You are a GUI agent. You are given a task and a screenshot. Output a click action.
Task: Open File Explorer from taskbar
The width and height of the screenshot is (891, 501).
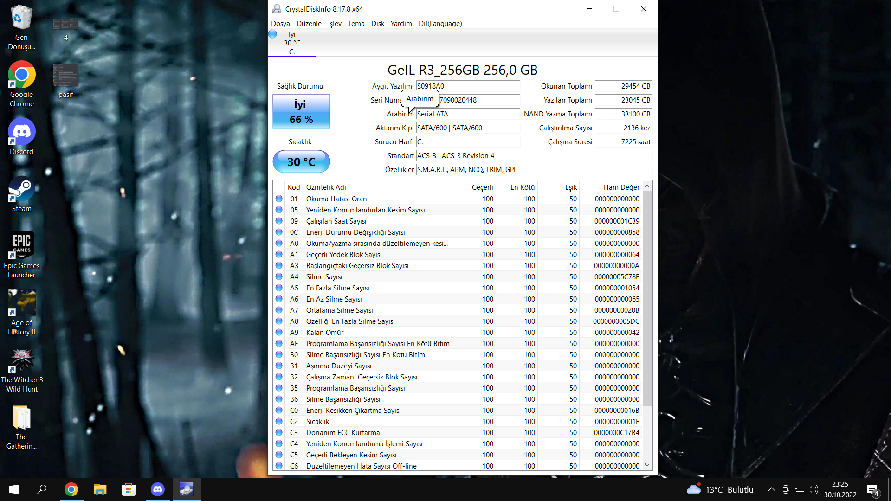click(x=100, y=489)
